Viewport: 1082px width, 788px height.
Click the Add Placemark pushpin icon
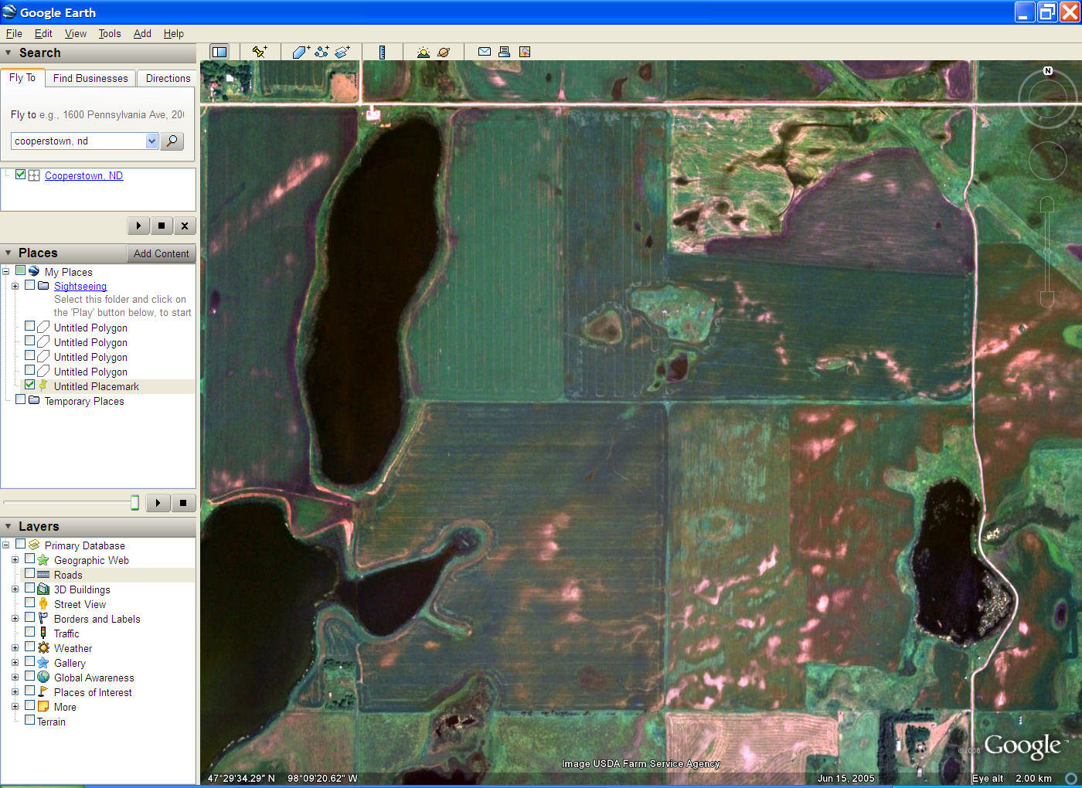pos(260,52)
